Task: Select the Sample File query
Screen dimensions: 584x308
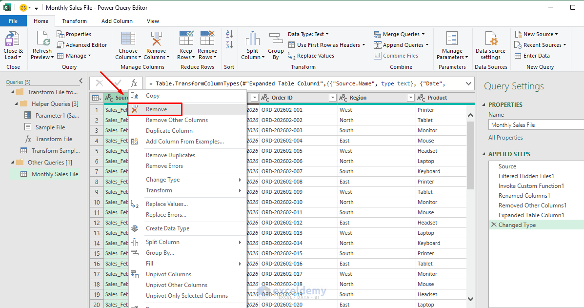Action: click(45, 127)
